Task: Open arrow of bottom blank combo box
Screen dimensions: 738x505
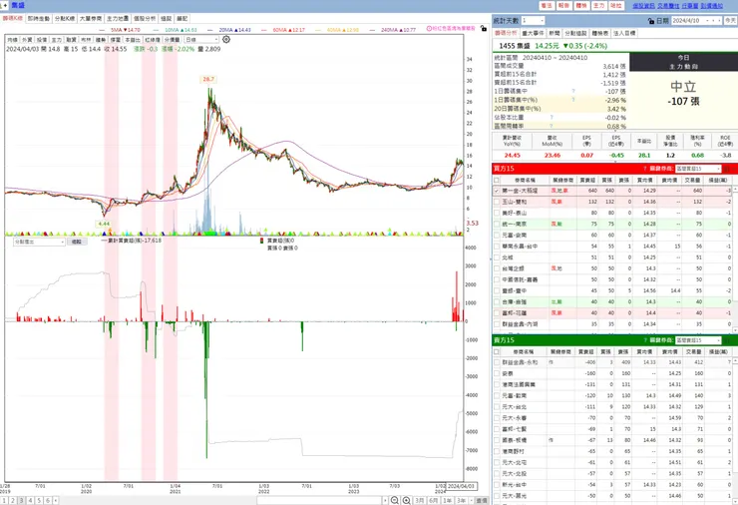Action: click(385, 500)
